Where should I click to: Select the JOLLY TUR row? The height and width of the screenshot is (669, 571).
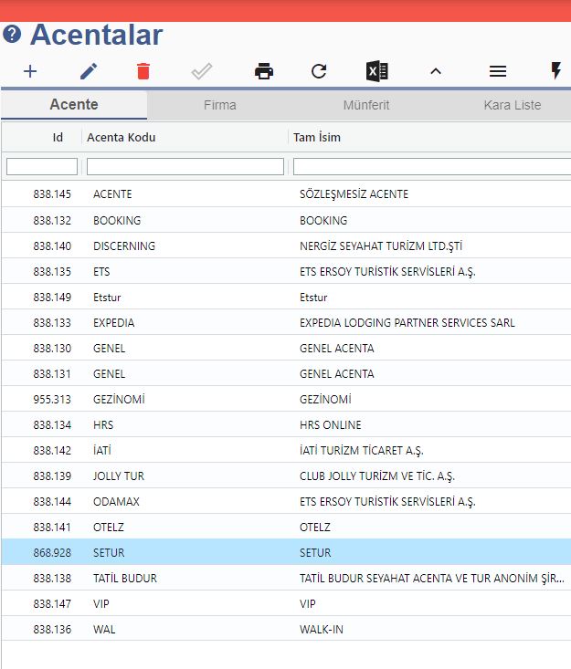click(x=286, y=476)
